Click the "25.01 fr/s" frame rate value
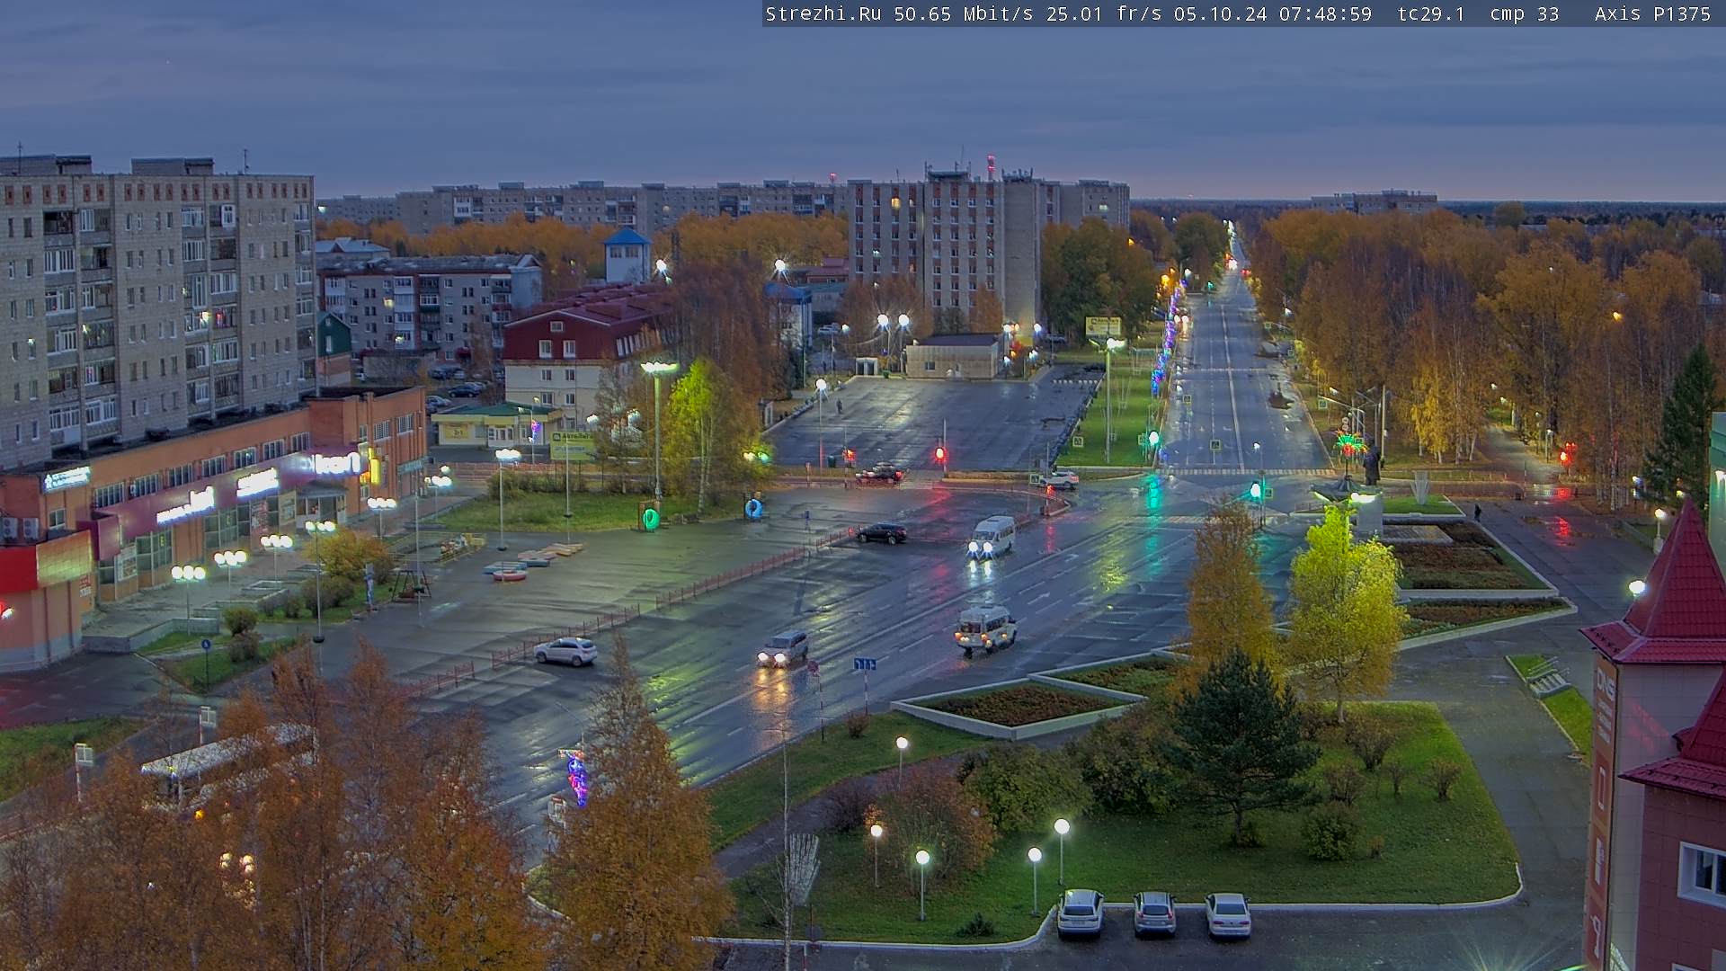 [1103, 13]
